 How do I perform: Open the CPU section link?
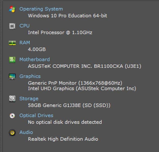(24, 26)
